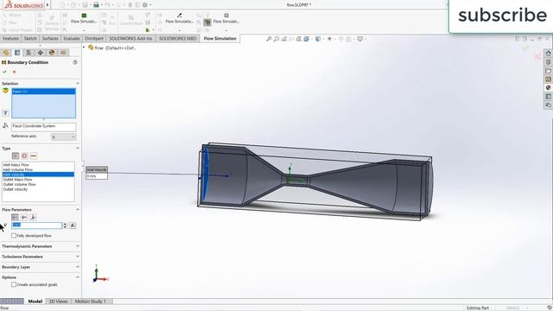Choose Outlet Mass Flow in type list
Image resolution: width=553 pixels, height=311 pixels.
[x=38, y=180]
